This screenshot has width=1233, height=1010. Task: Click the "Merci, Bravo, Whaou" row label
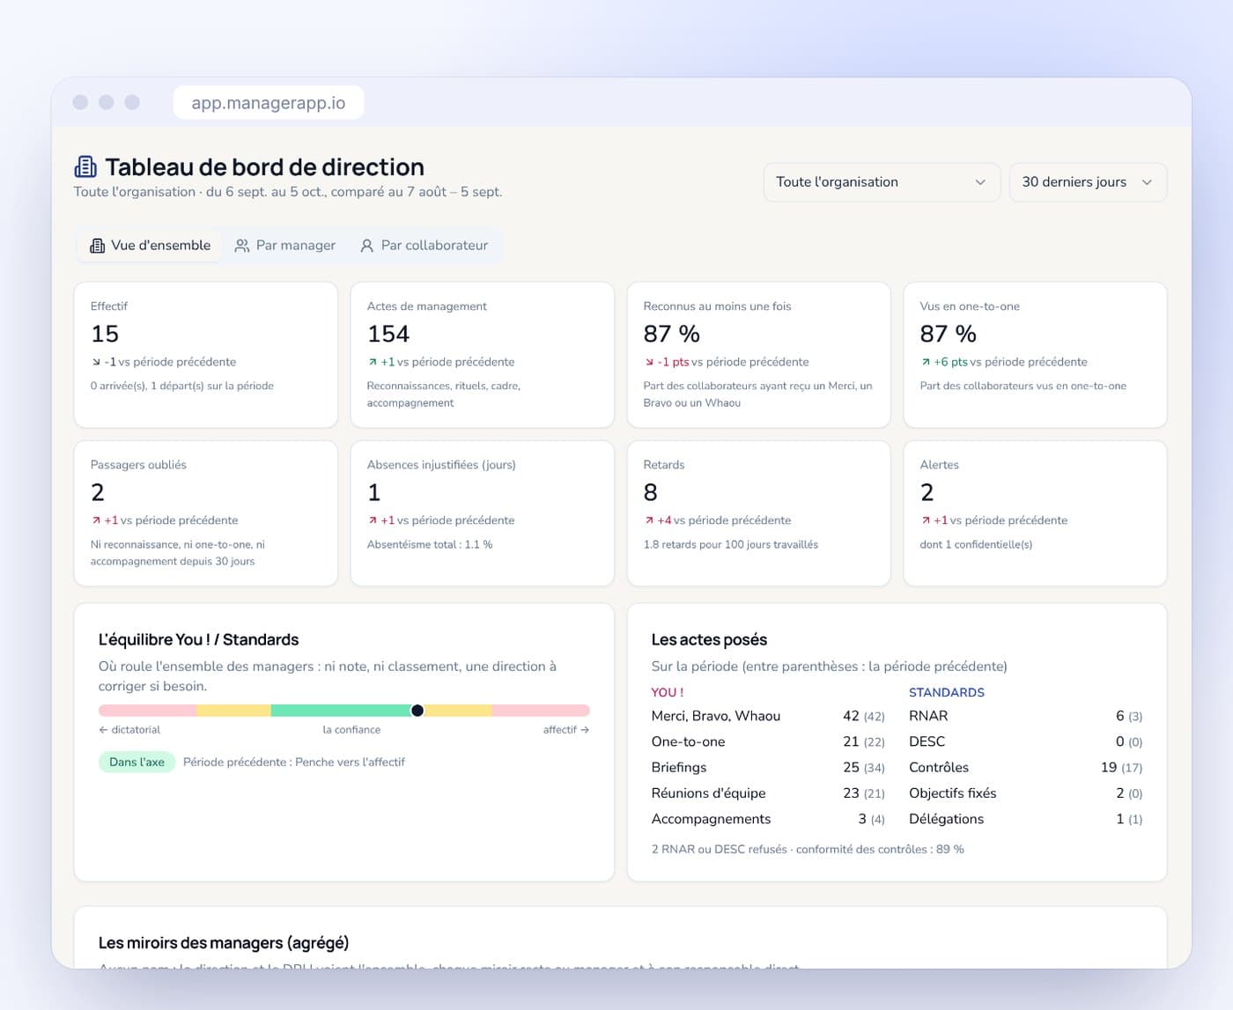[716, 716]
